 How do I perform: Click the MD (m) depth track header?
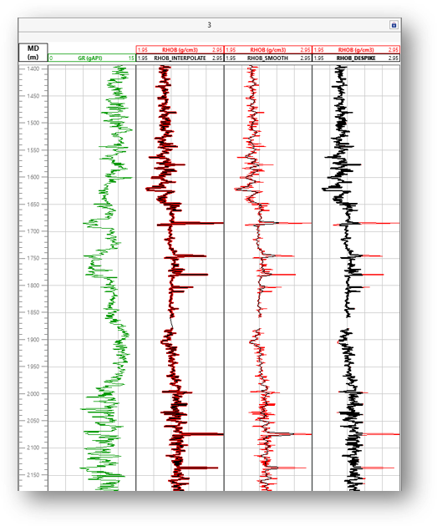[x=33, y=53]
